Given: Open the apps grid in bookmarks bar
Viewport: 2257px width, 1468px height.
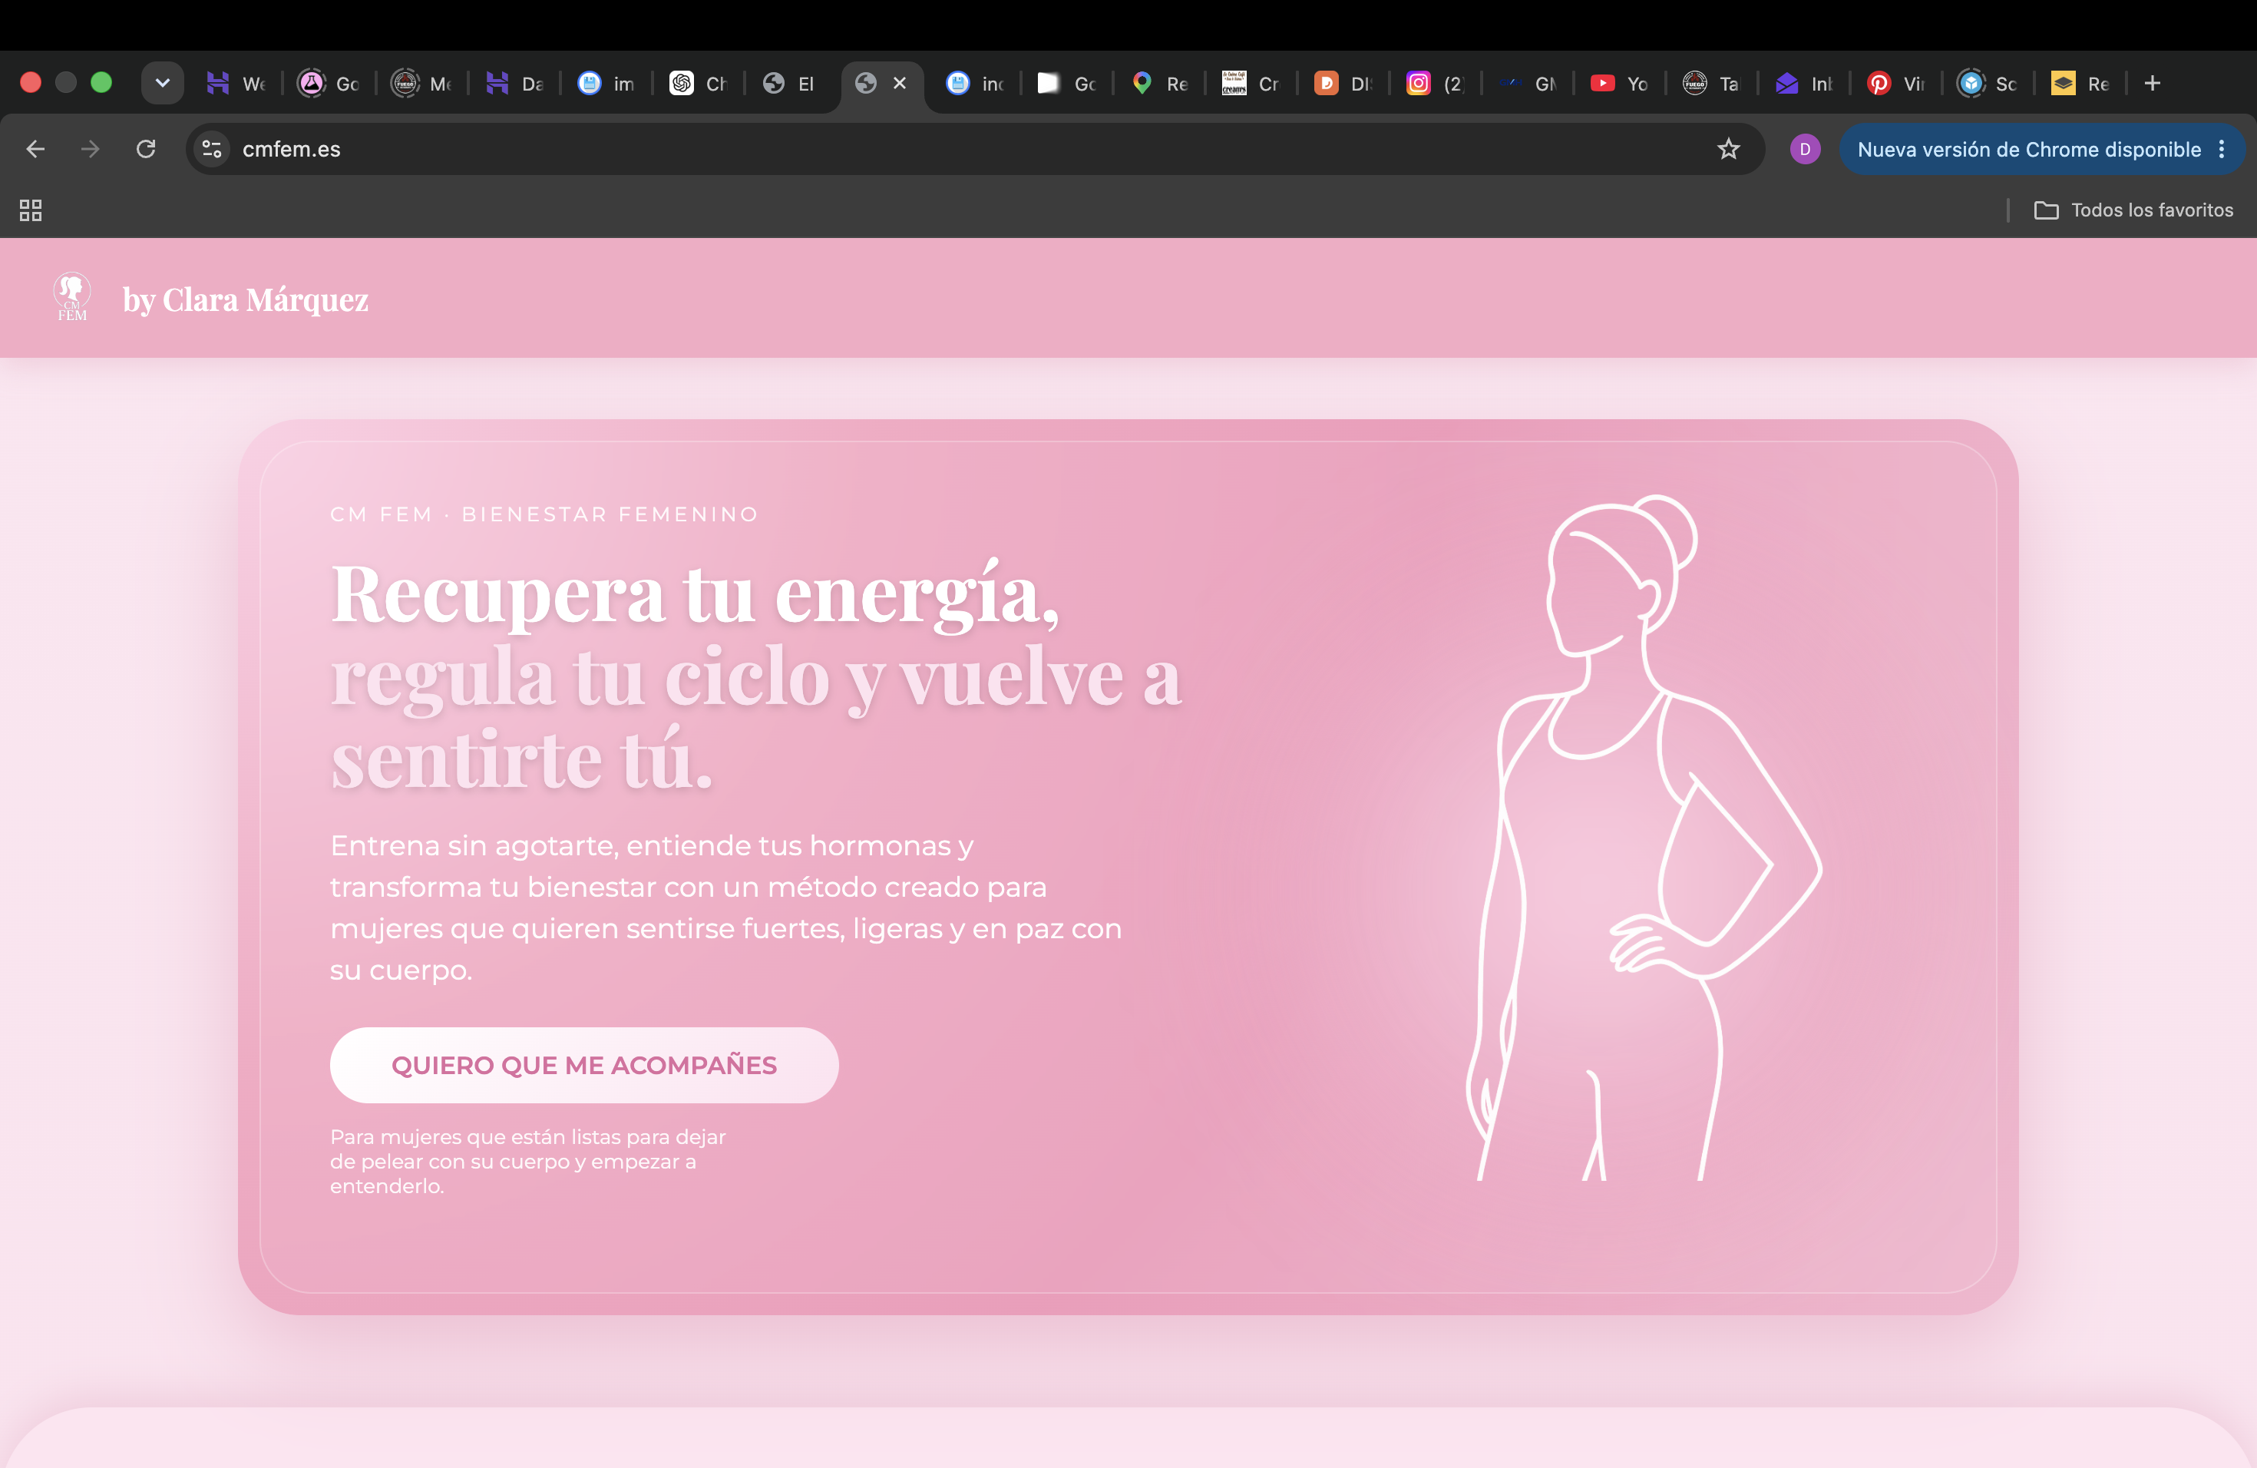Looking at the screenshot, I should (31, 210).
